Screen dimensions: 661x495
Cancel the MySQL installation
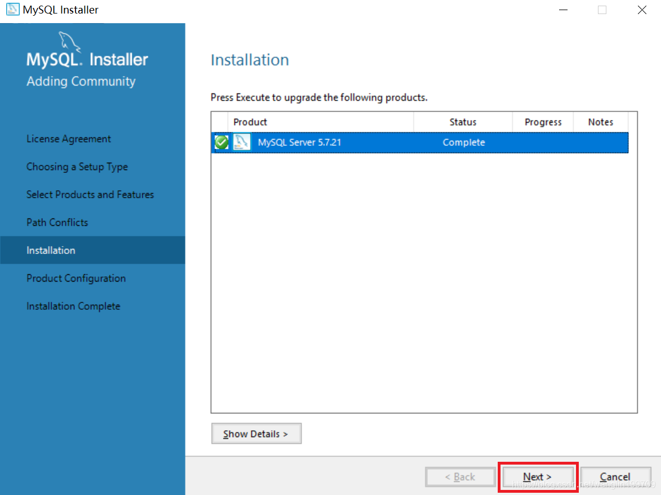615,476
